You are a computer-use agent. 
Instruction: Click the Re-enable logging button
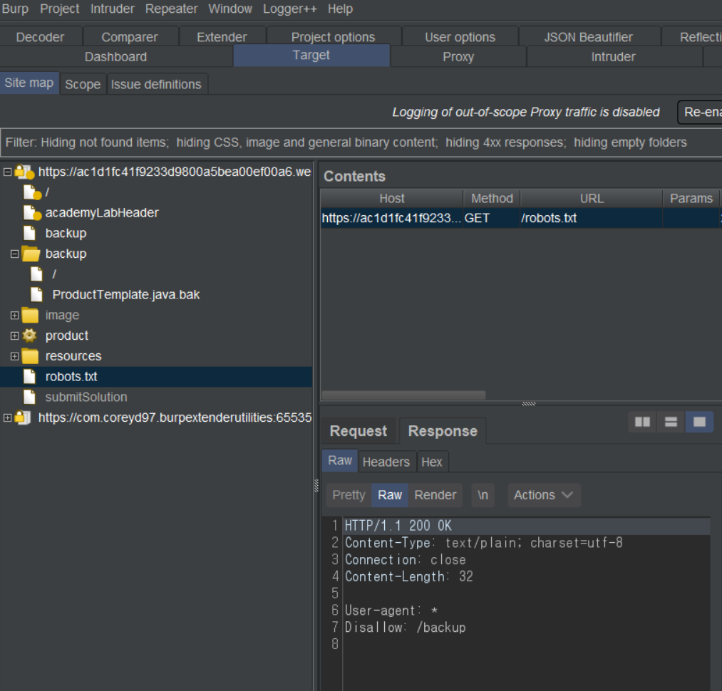699,112
